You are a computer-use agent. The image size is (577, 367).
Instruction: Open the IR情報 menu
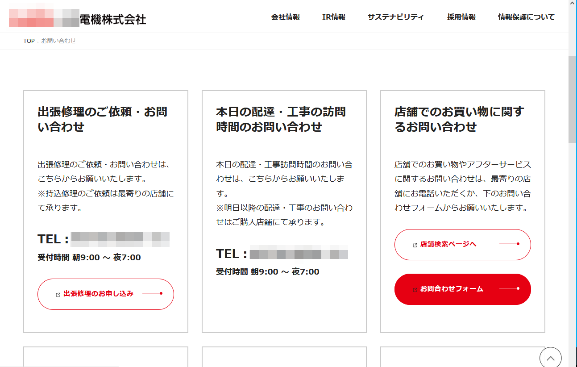coord(333,17)
